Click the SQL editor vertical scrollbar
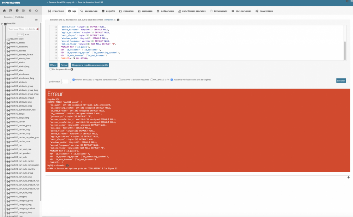The width and height of the screenshot is (353, 217). pos(345,50)
